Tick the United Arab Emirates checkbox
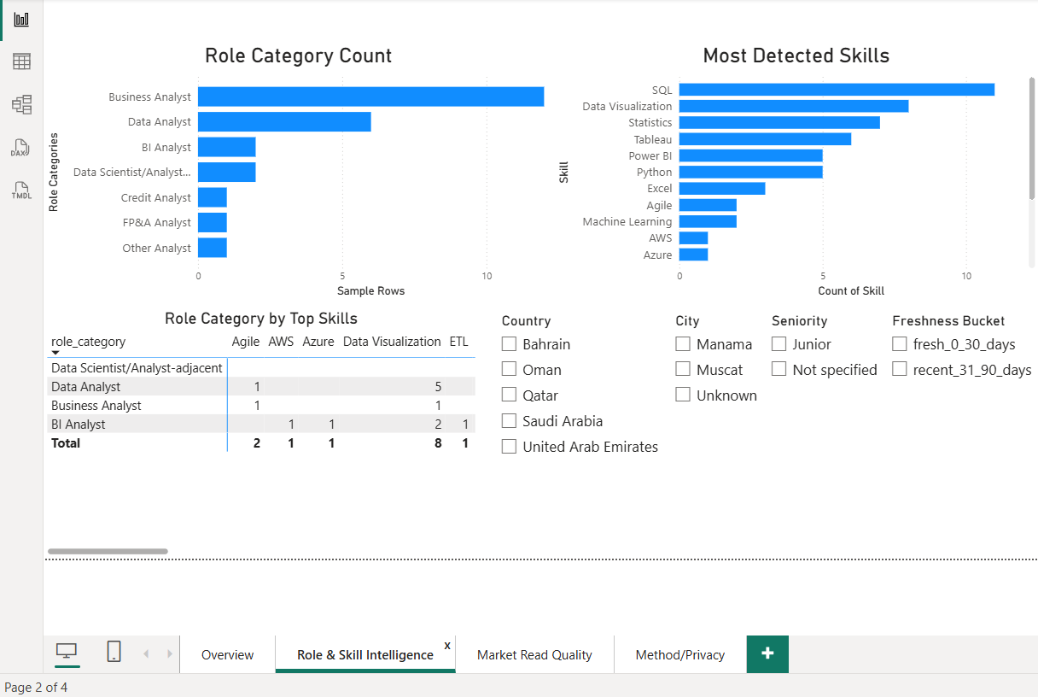Screen dimensions: 1038x697 510,447
